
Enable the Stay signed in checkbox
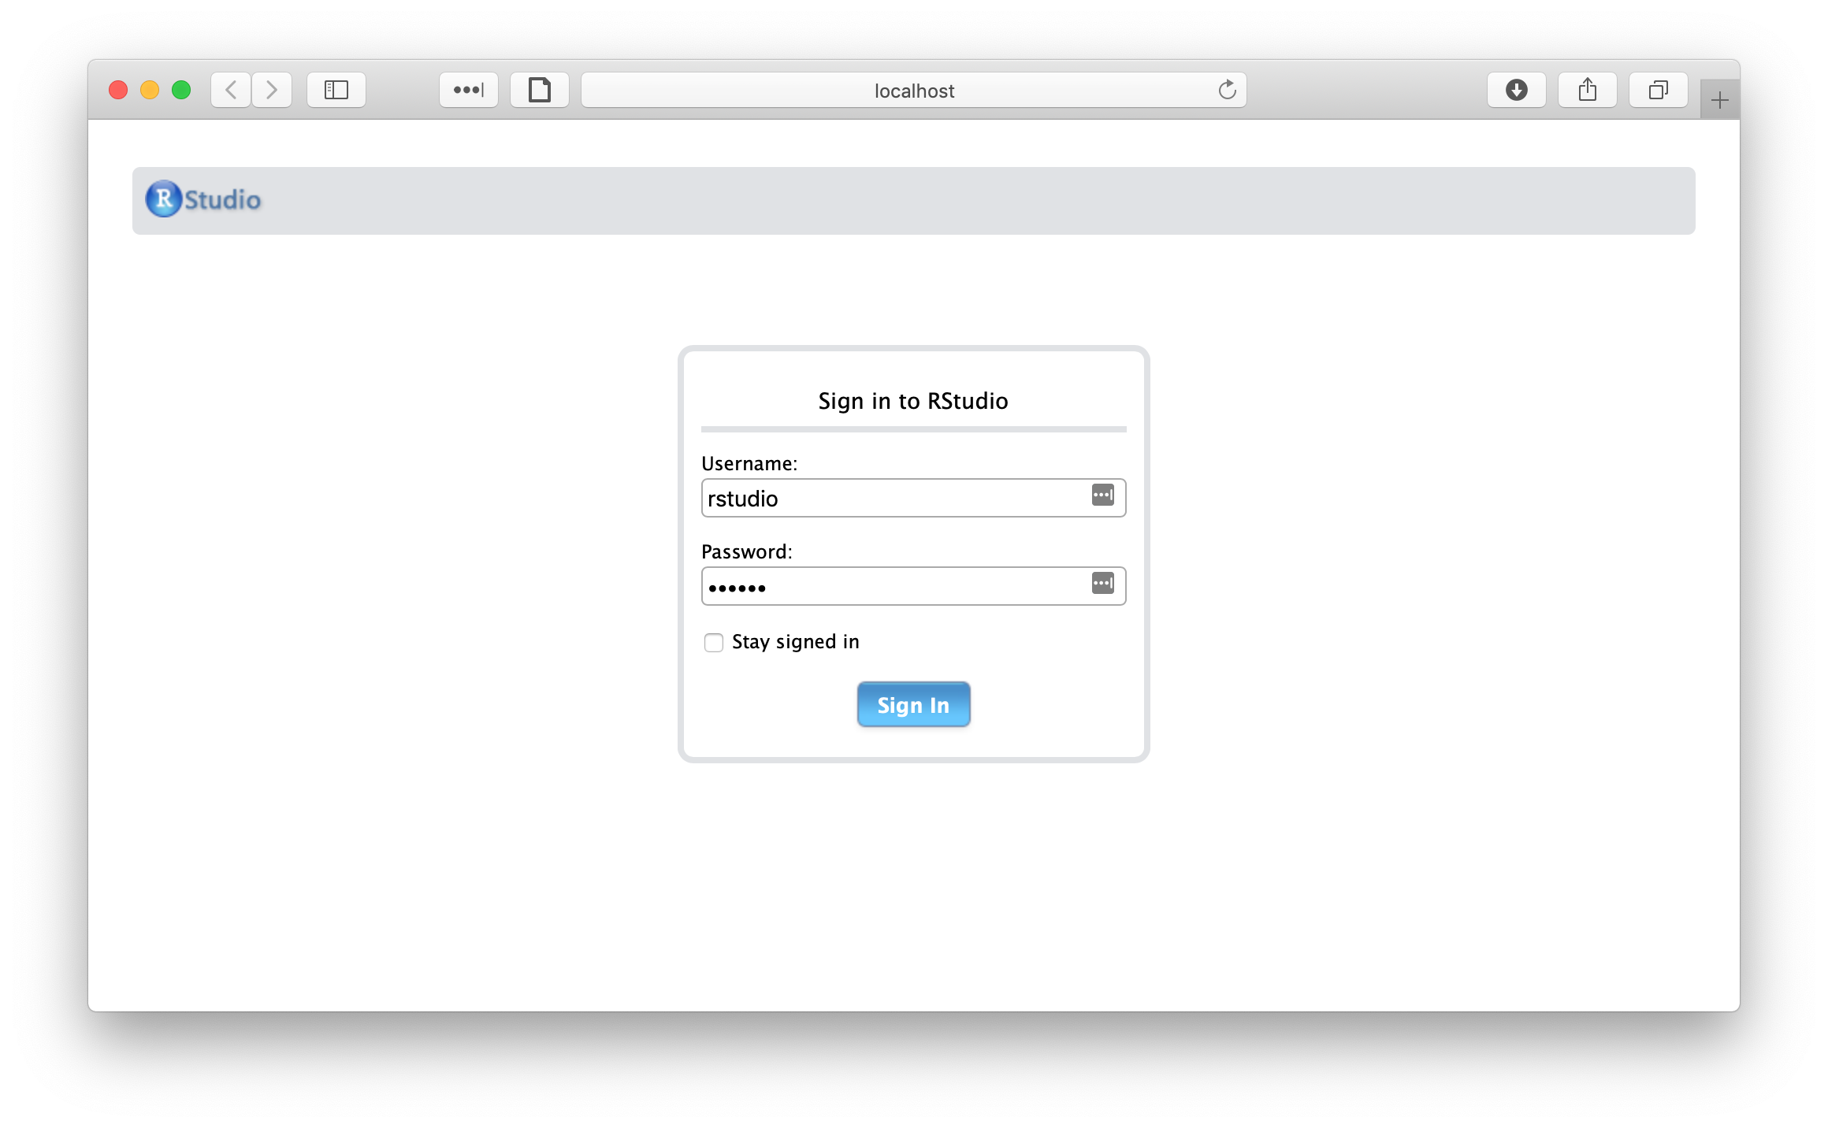pos(714,643)
